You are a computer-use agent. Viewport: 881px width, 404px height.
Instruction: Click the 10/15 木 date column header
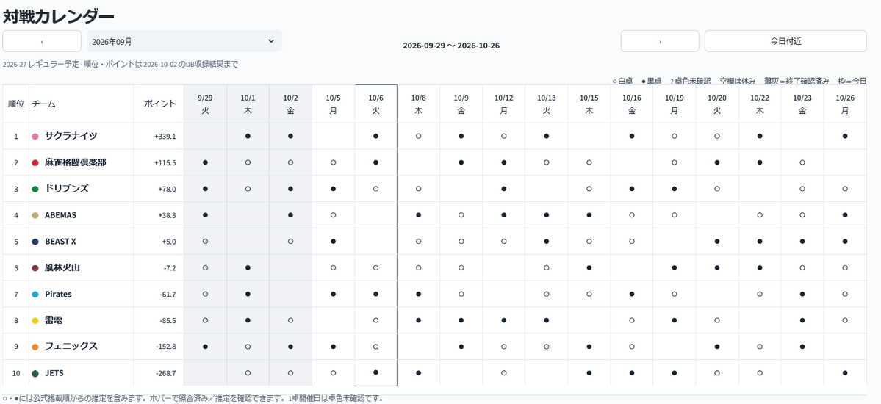pos(589,104)
